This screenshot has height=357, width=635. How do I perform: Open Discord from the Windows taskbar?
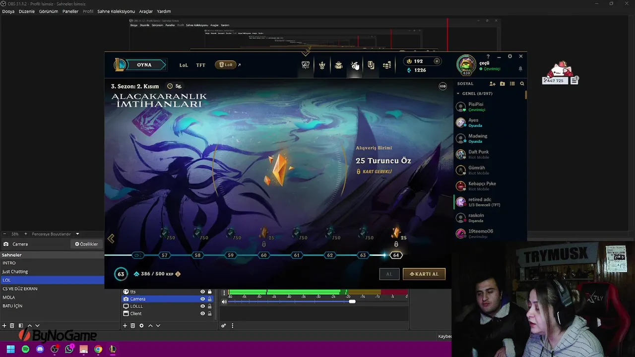pyautogui.click(x=40, y=349)
